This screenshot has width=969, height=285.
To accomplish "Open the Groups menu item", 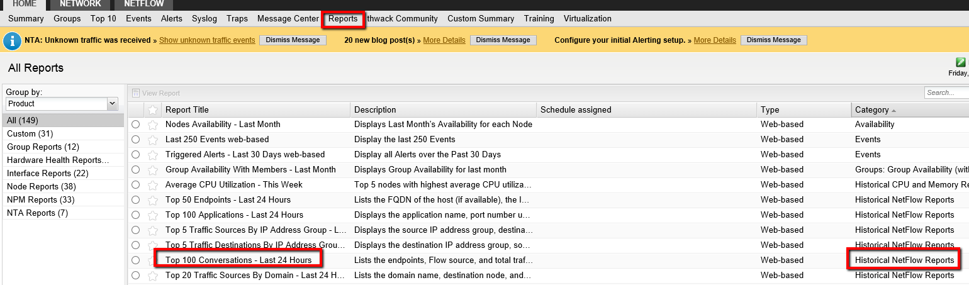I will click(67, 19).
